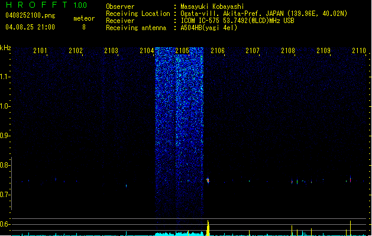Click the observer name Masayuki Kobayashi

click(212, 6)
